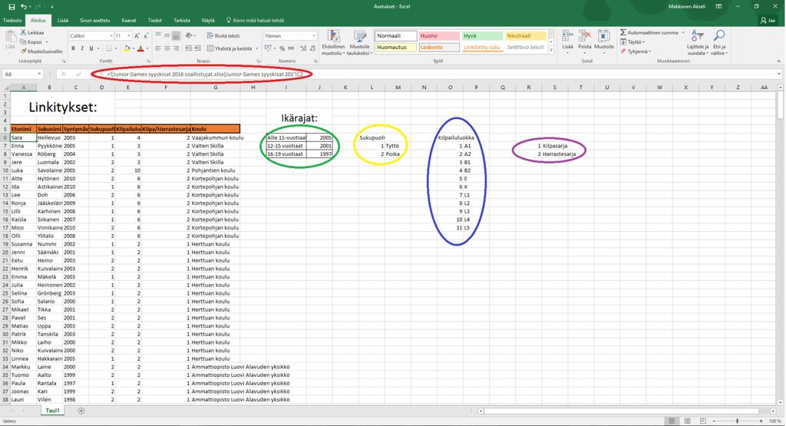
Task: Open Etsi ja valitse find and select
Action: [718, 43]
